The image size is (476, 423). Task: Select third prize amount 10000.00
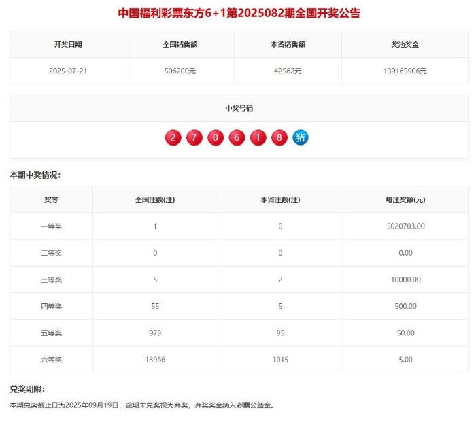tap(405, 280)
